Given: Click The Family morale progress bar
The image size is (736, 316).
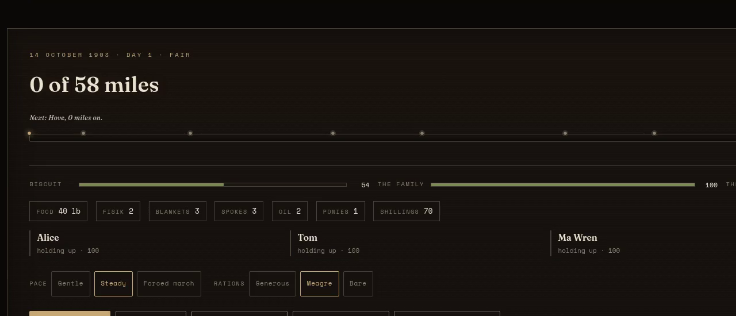Looking at the screenshot, I should pos(563,184).
